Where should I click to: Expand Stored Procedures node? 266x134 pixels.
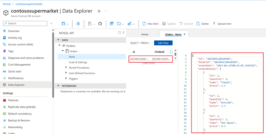[66, 68]
